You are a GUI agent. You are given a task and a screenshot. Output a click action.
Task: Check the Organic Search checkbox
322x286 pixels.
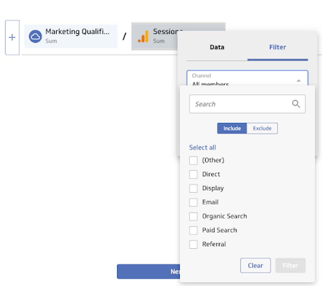[193, 216]
